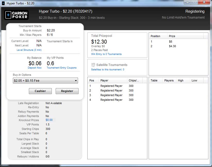Click the $0.06 balance amount
The image size is (212, 167).
35,63
